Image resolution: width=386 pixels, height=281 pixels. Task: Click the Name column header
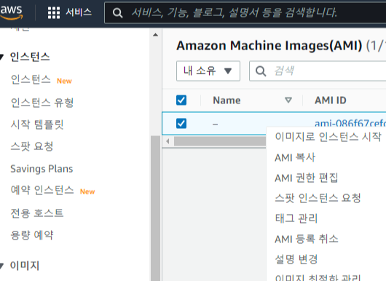click(x=227, y=100)
